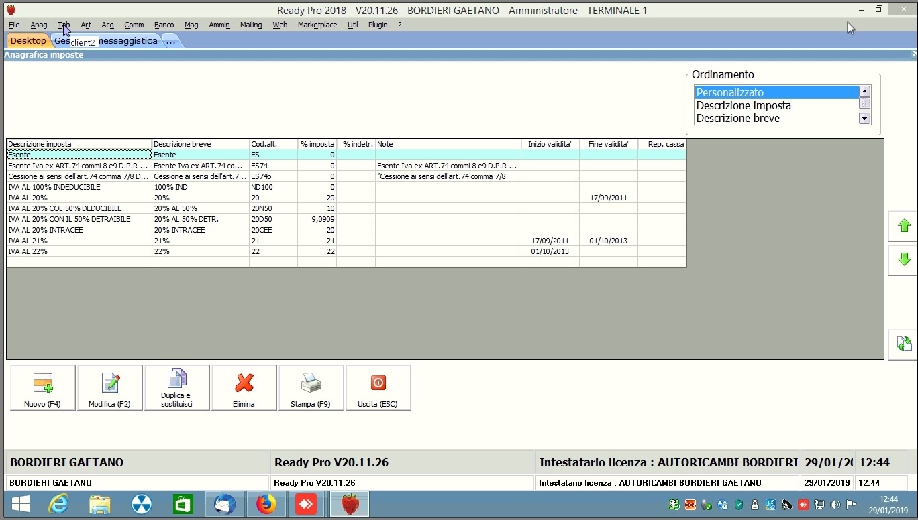The height and width of the screenshot is (520, 918).
Task: Select Personalizzato in the Ordinamento list
Action: coord(776,92)
